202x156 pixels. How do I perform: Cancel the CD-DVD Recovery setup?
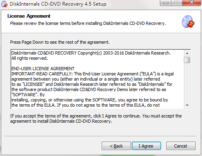coord(181,146)
